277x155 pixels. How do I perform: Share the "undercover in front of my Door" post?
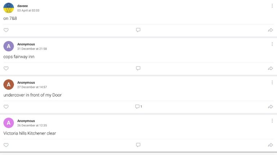tap(271, 107)
